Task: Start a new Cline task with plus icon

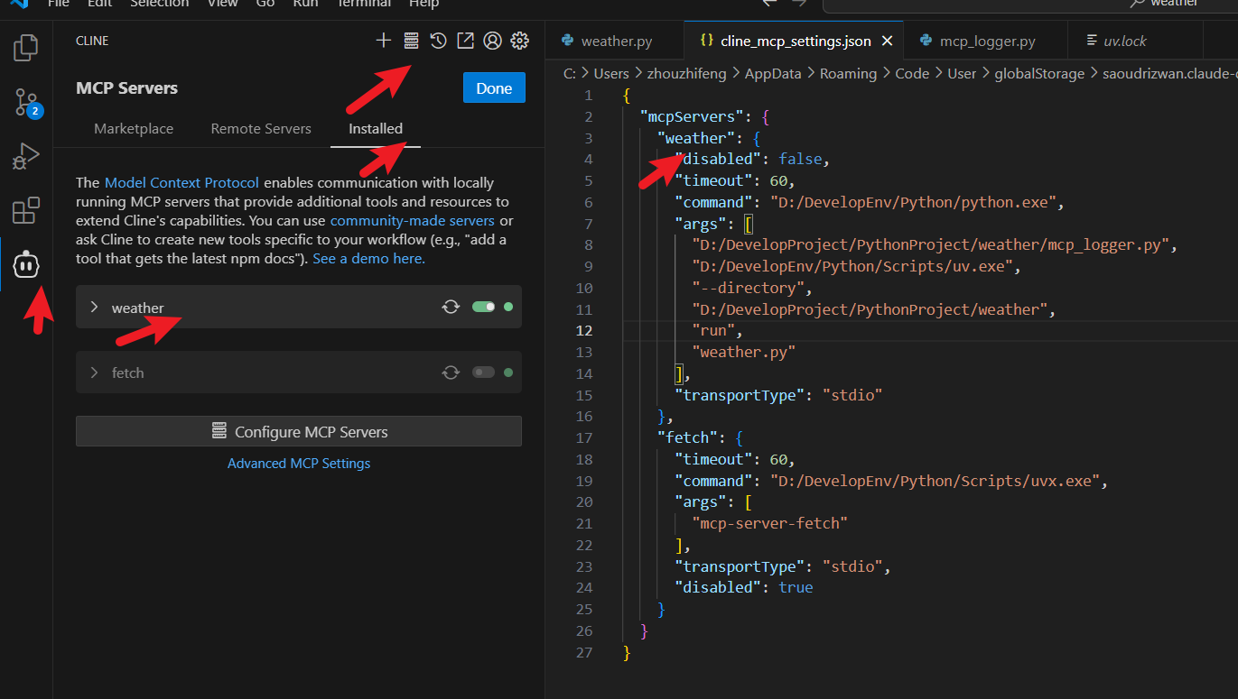Action: click(x=384, y=41)
